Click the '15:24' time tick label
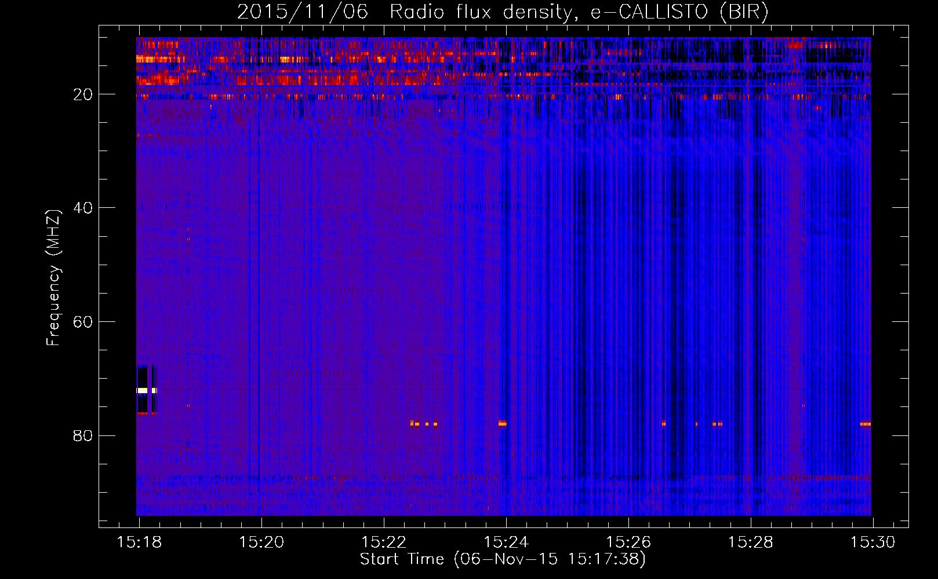This screenshot has height=579, width=938. tap(506, 543)
